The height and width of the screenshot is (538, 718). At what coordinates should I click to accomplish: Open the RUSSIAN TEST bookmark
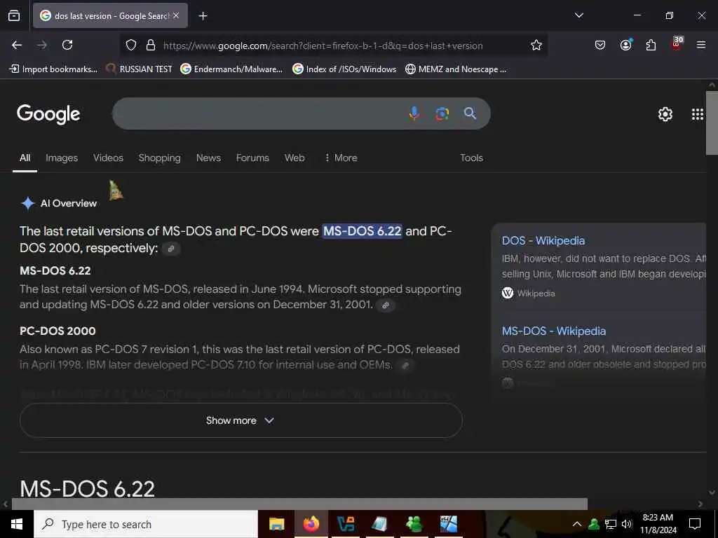point(140,69)
